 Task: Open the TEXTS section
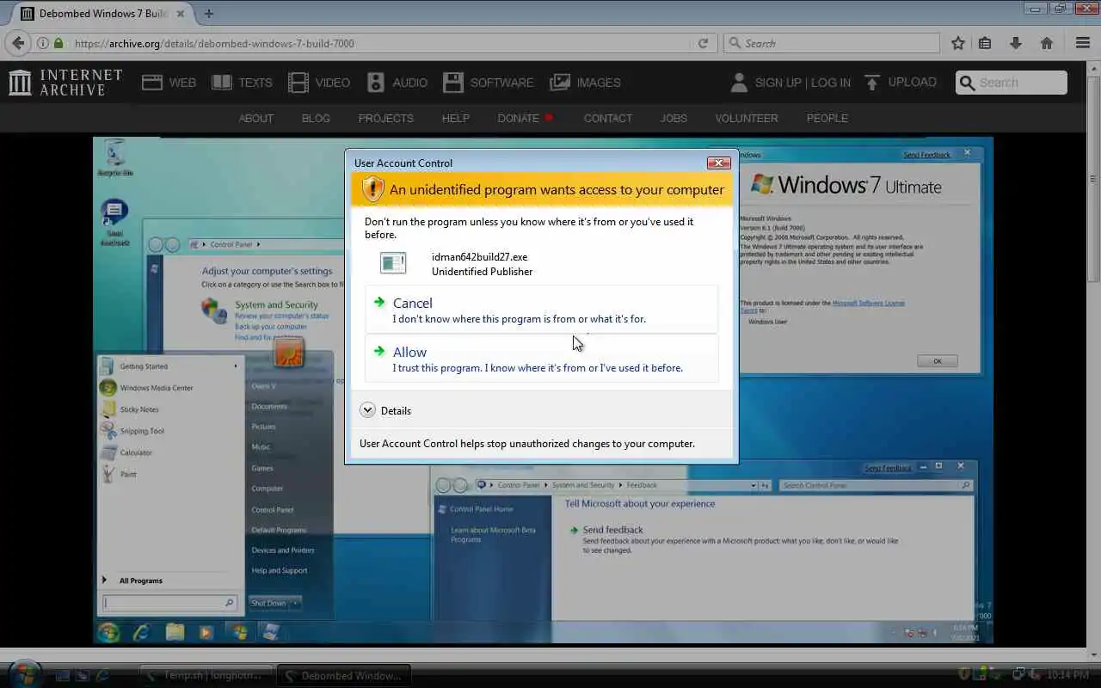click(x=242, y=83)
